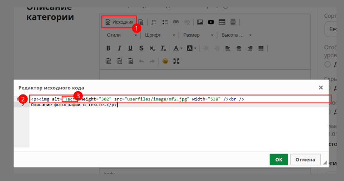Click the width "538" value
This screenshot has width=344, height=181.
(214, 99)
